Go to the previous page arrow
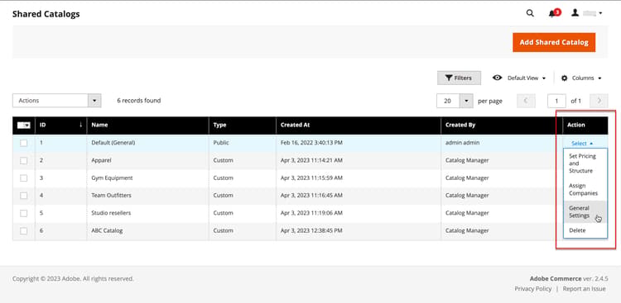Viewport: 621px width, 303px height. (x=526, y=101)
